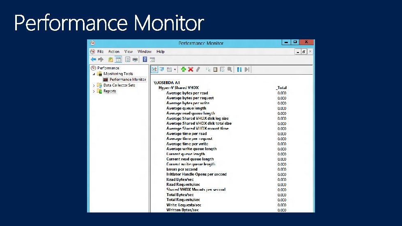Screen dimensions: 402x226
Task: Select Average Shared VHDX disk total size
Action: pyautogui.click(x=199, y=123)
